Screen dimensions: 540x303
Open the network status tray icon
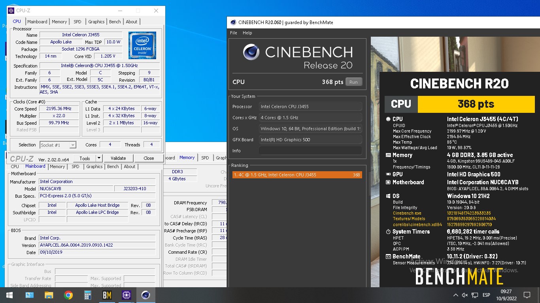tap(475, 295)
